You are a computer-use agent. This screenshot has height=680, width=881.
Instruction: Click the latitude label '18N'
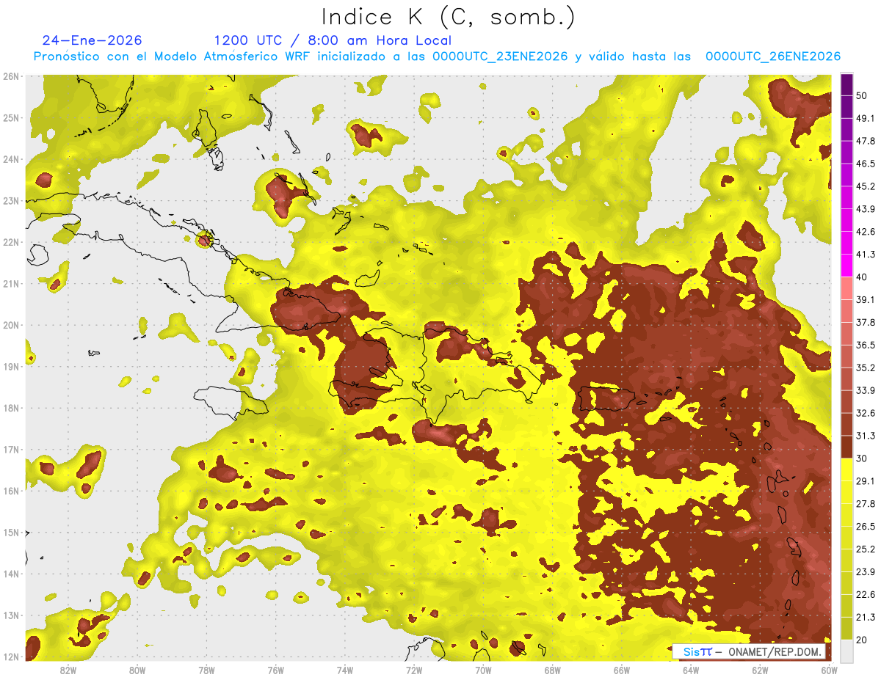(11, 408)
